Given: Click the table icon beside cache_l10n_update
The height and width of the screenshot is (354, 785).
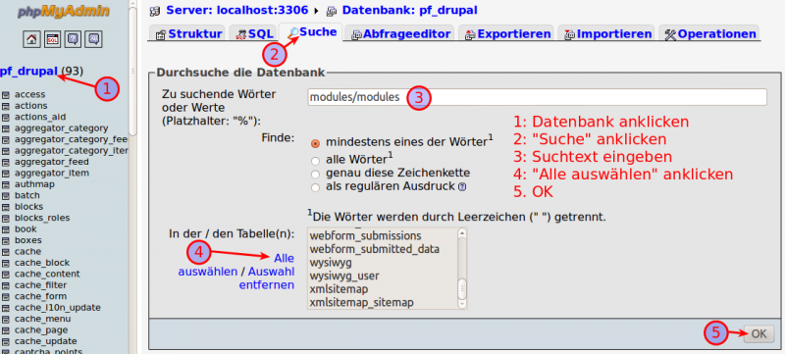Looking at the screenshot, I should click(6, 308).
